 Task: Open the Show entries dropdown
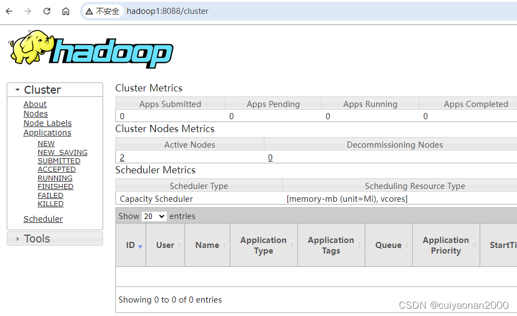click(x=154, y=216)
